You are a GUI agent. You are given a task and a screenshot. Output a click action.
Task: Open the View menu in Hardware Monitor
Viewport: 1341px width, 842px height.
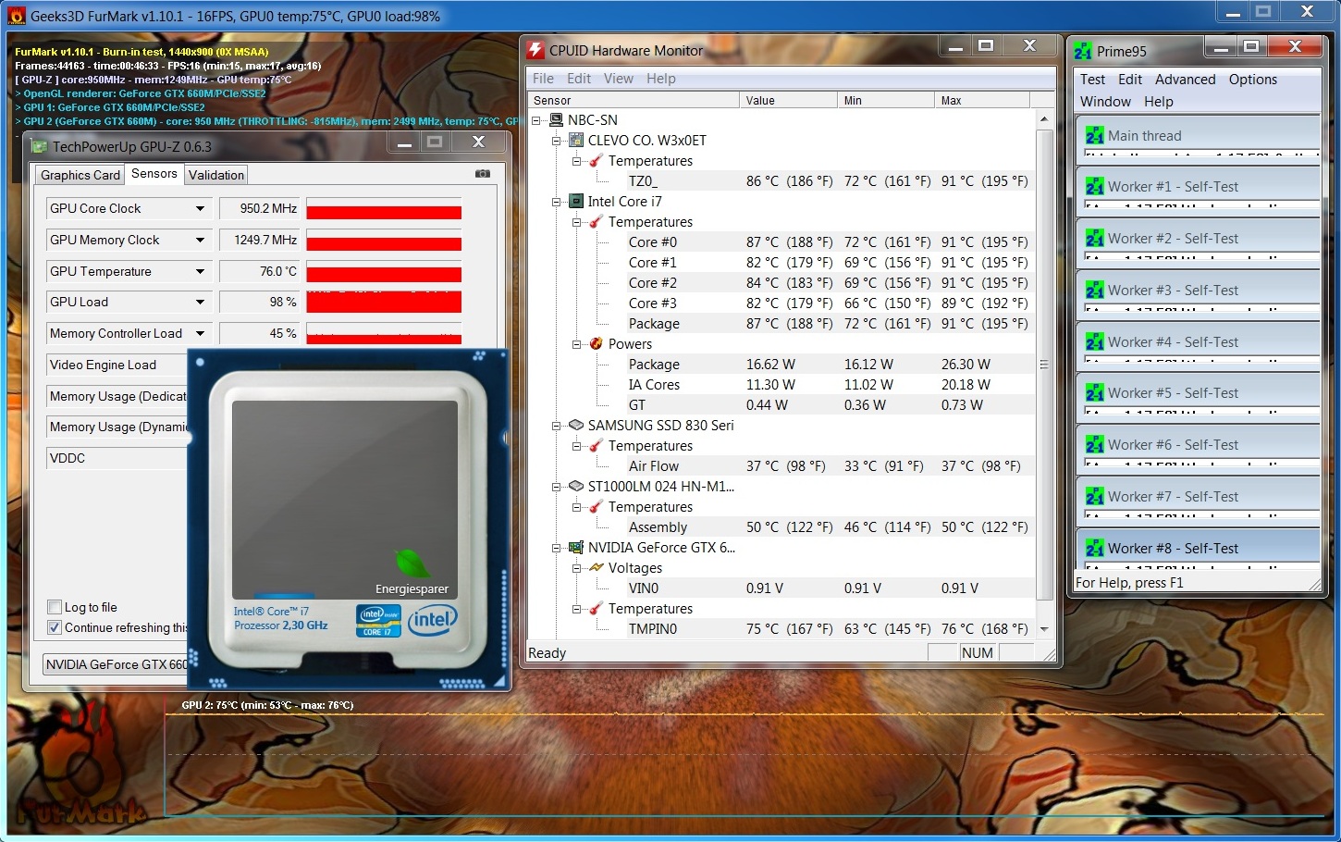tap(619, 79)
